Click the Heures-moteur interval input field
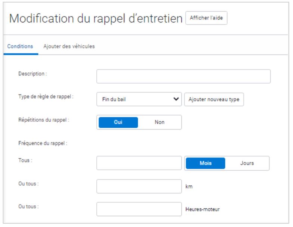The width and height of the screenshot is (293, 227). tap(139, 209)
